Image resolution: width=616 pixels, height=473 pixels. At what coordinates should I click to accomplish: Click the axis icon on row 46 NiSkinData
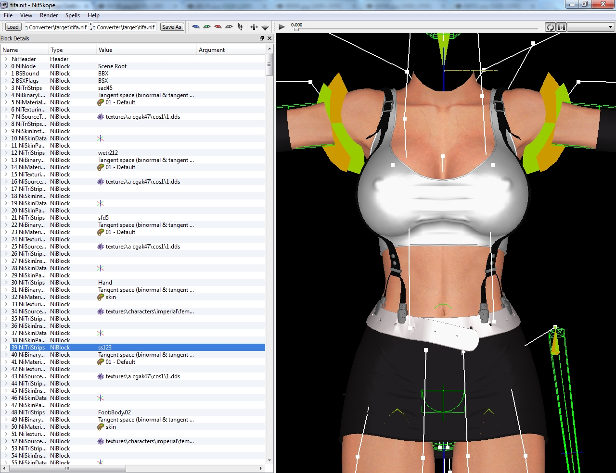click(x=101, y=398)
